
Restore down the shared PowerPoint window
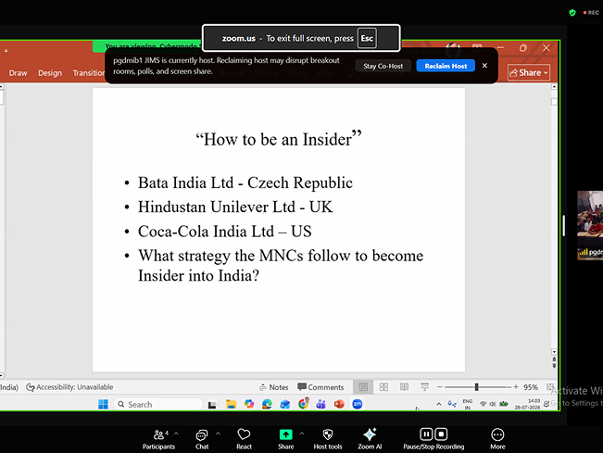523,47
